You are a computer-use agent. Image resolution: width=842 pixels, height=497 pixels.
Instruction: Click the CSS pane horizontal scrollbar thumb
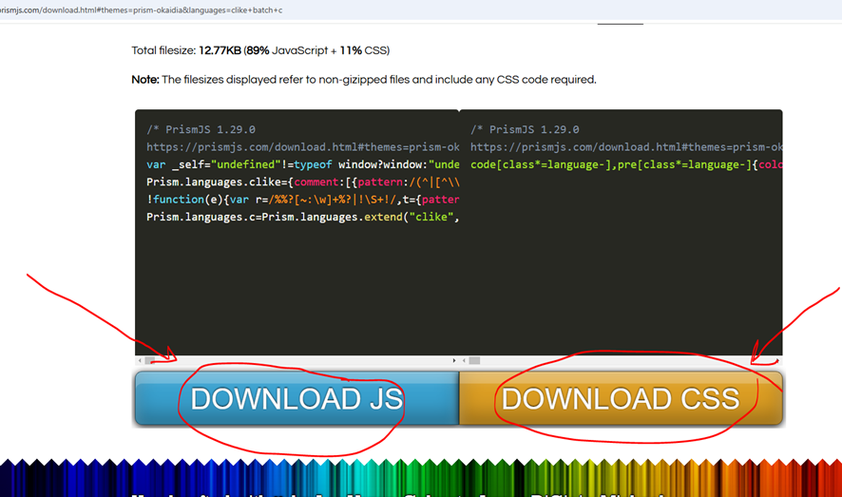point(474,361)
